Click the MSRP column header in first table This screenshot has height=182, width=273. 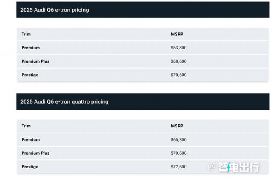coord(177,34)
